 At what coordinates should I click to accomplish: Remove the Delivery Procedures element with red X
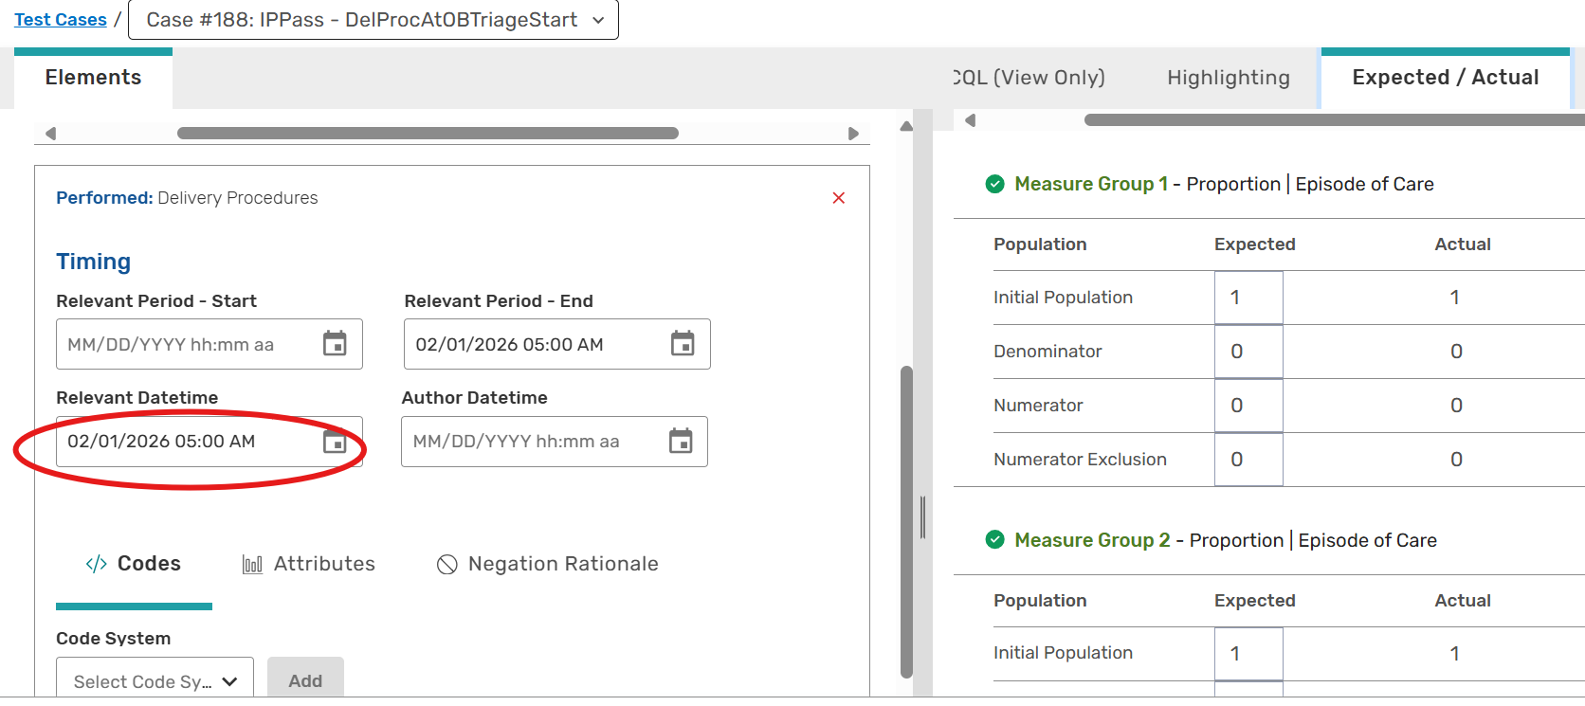(x=838, y=198)
